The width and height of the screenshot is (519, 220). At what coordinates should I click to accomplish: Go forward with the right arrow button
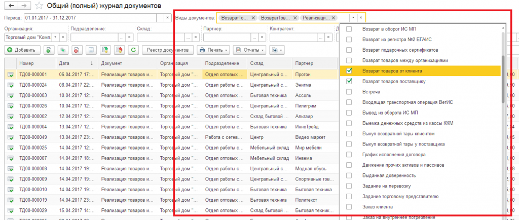point(24,6)
